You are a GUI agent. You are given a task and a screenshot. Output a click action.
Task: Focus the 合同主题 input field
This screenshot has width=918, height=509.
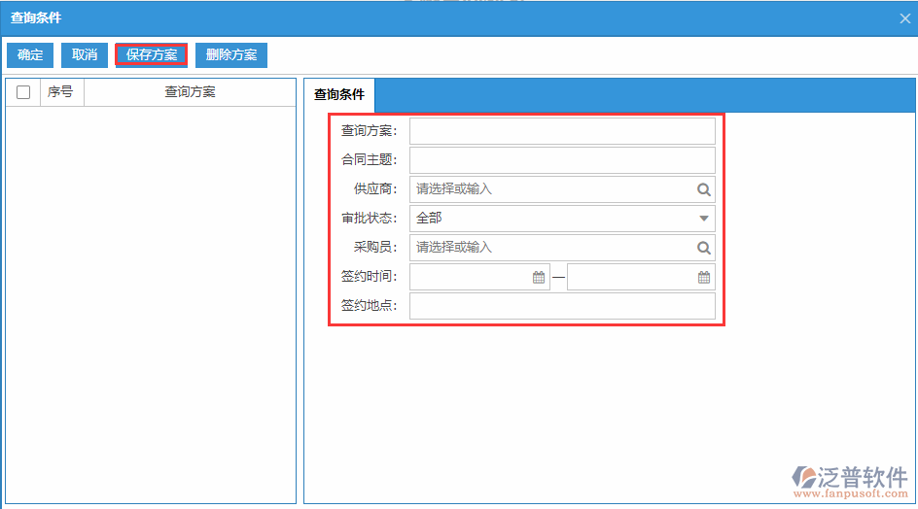[x=562, y=160]
